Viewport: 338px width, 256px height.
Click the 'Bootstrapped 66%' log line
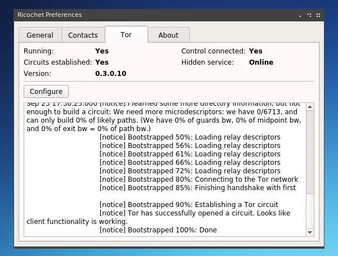point(190,163)
